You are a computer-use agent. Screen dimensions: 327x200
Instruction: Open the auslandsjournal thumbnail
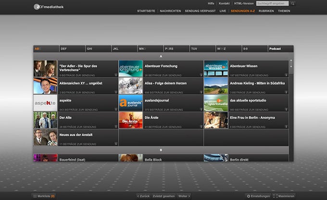[x=131, y=103]
